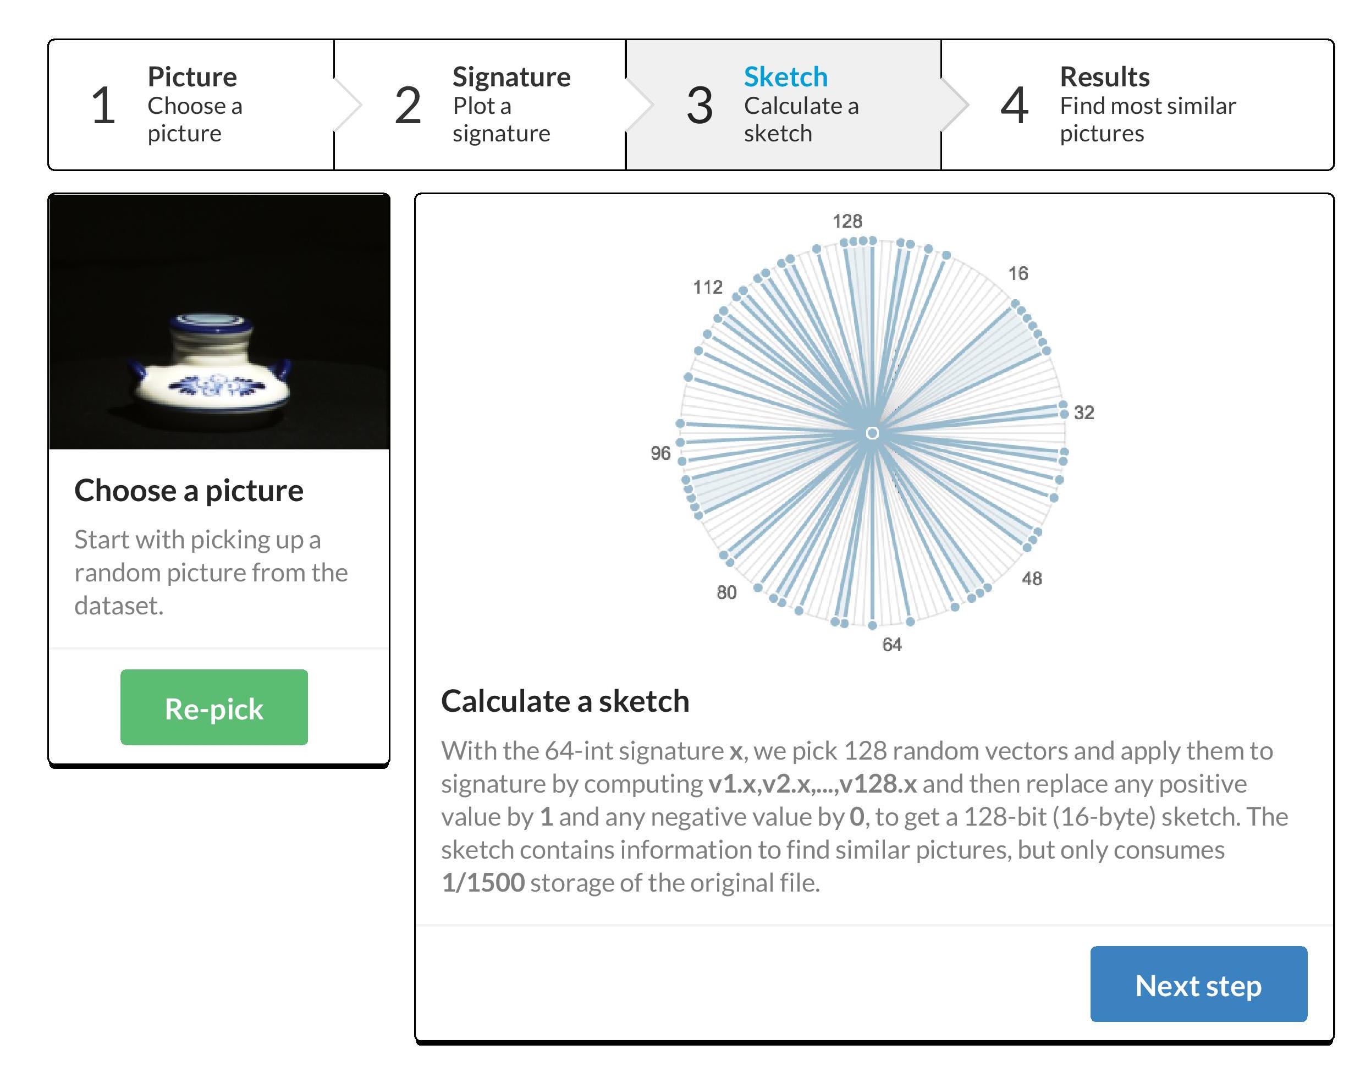Viewport: 1371px width, 1083px height.
Task: Click the step number 3 digit
Action: coord(699,105)
